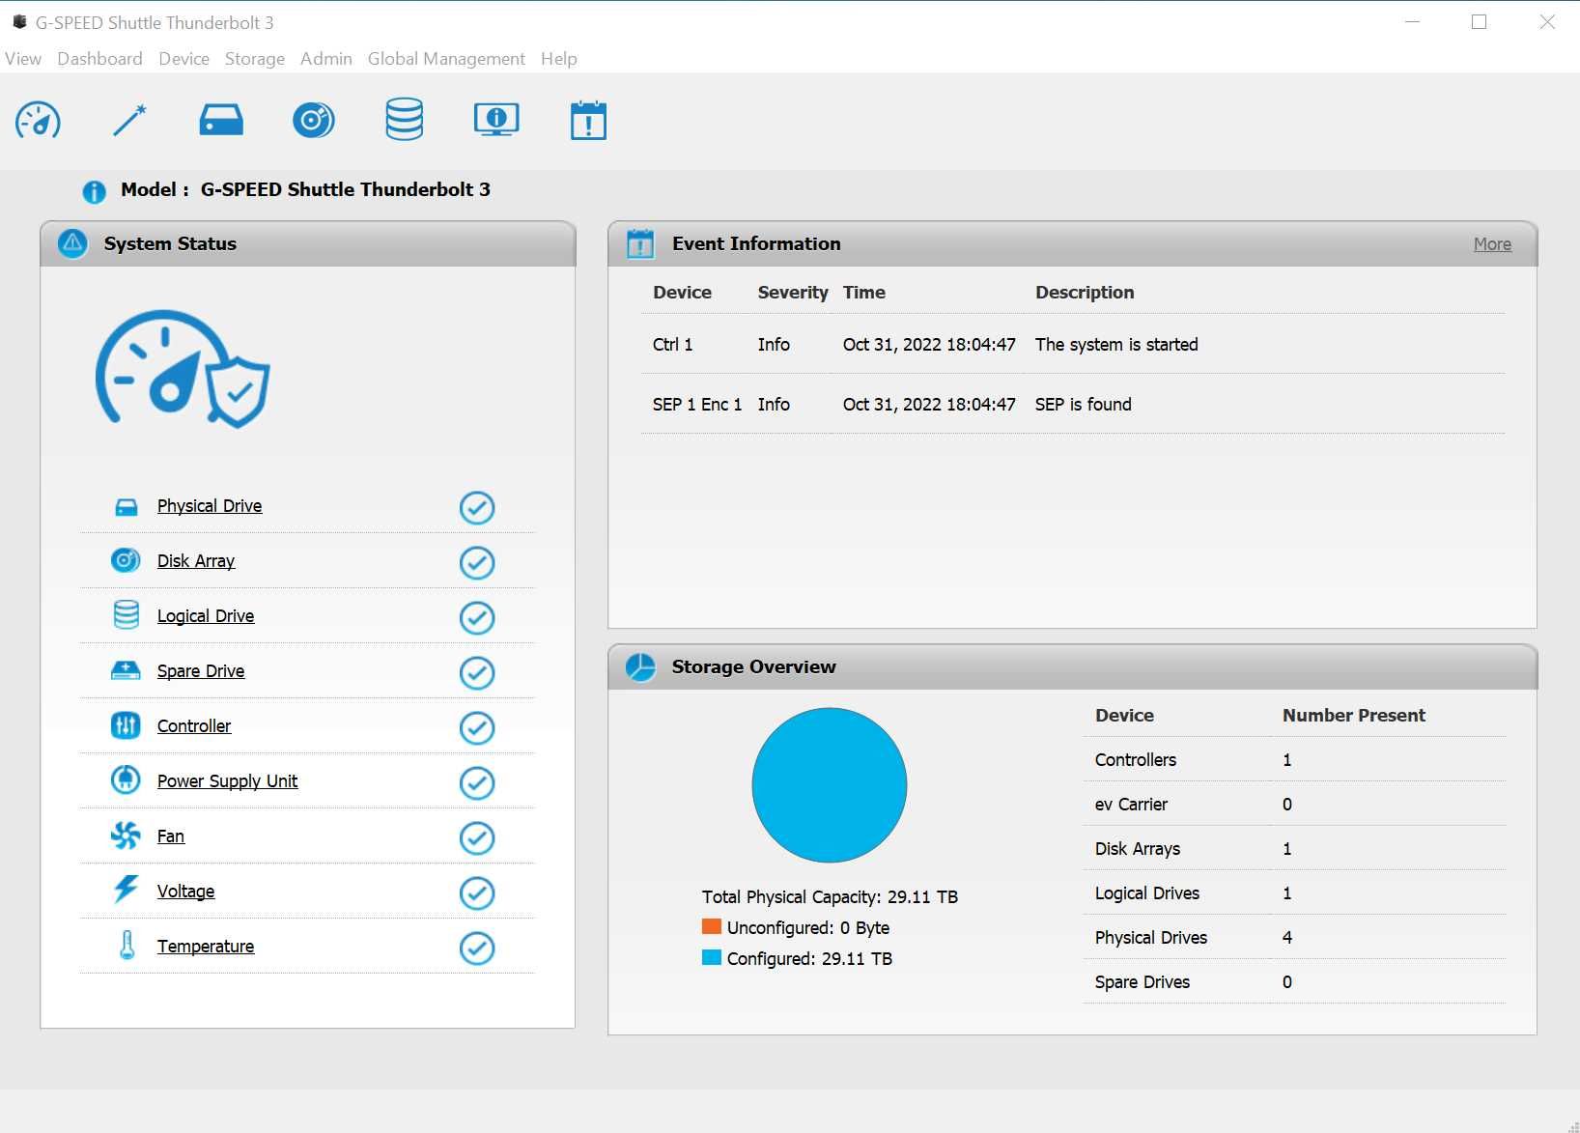Open Disk Array toolbar icon
1580x1133 pixels.
pyautogui.click(x=314, y=121)
